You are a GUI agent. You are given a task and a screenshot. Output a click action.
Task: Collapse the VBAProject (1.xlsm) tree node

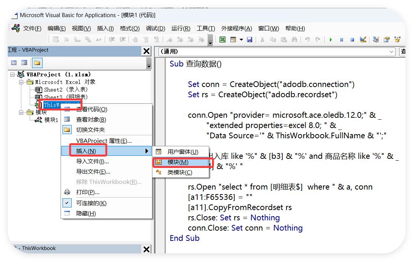coord(12,74)
